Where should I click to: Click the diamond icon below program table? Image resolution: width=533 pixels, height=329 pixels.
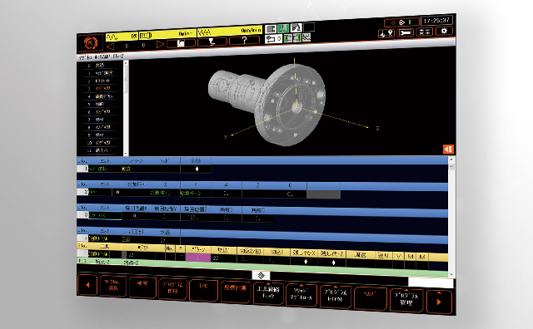click(x=261, y=275)
